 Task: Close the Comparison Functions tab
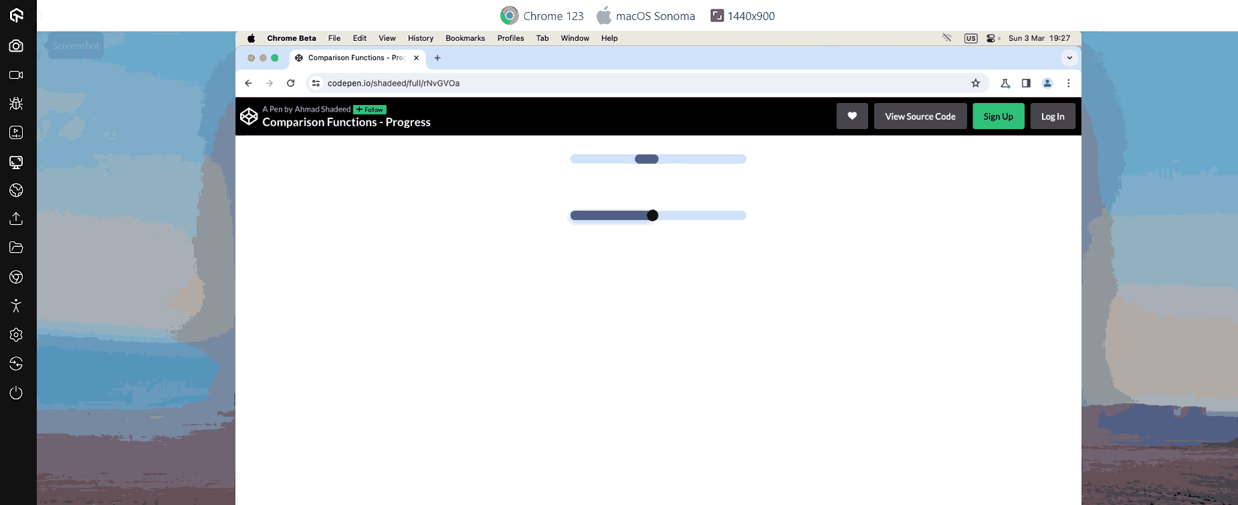(416, 58)
